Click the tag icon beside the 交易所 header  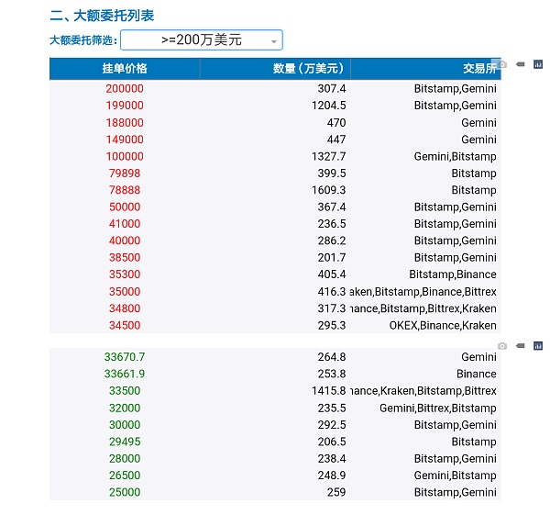click(521, 64)
